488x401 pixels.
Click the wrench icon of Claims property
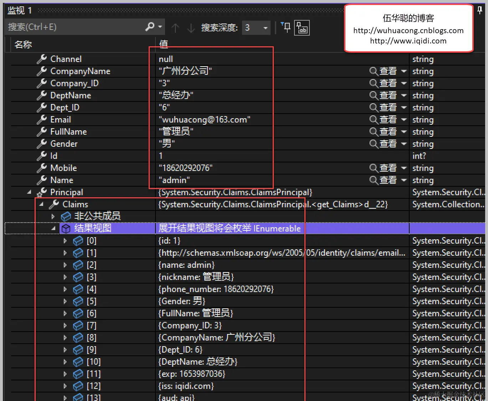[x=54, y=204]
